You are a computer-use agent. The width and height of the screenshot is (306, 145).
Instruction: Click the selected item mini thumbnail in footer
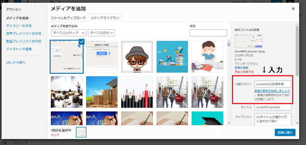81,132
